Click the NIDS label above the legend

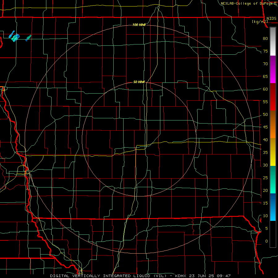tap(271, 19)
